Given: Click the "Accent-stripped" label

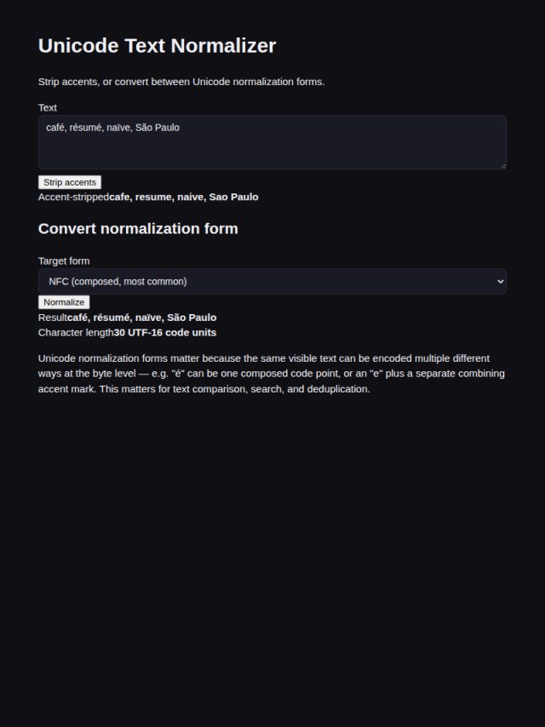Looking at the screenshot, I should (74, 197).
